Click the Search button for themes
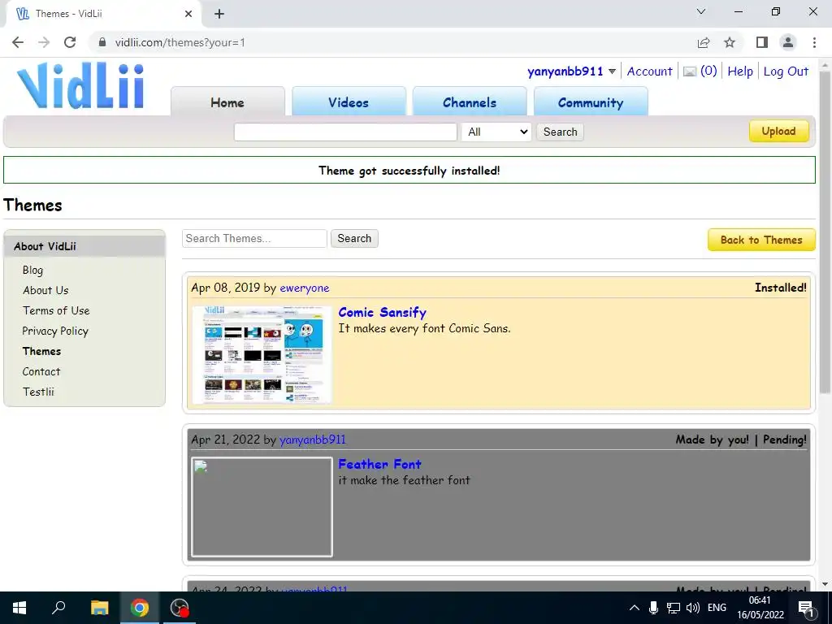The height and width of the screenshot is (624, 832). pyautogui.click(x=354, y=239)
